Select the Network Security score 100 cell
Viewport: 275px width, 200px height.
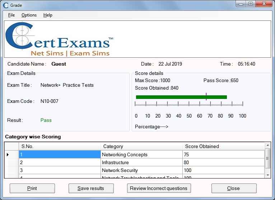pos(223,170)
